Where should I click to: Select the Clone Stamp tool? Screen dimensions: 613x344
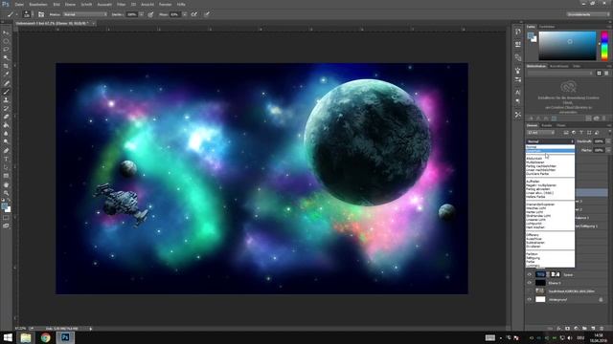point(6,100)
